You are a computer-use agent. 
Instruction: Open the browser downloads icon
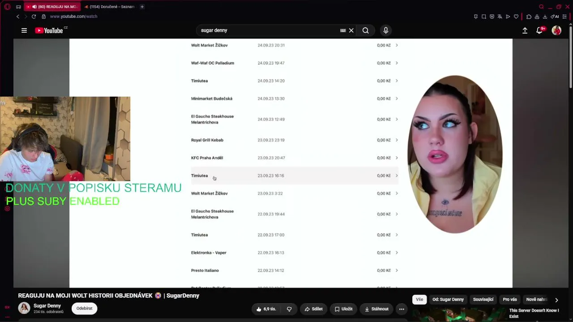tap(545, 17)
